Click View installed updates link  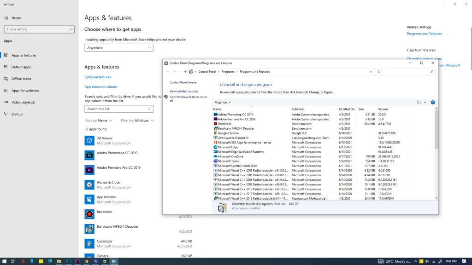pyautogui.click(x=184, y=92)
